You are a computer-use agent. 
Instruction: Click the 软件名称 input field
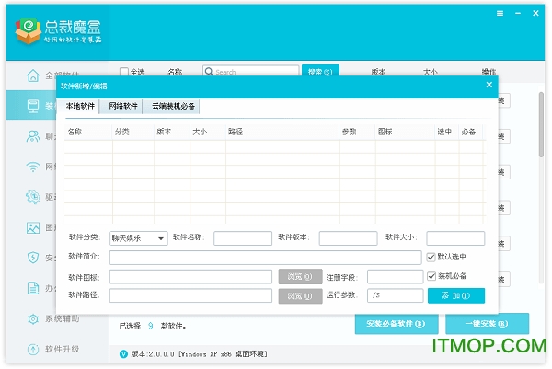point(243,238)
